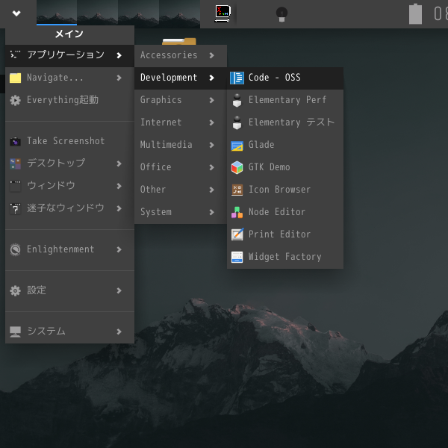Click the Elementary Perf icon
The image size is (448, 448).
(x=237, y=100)
